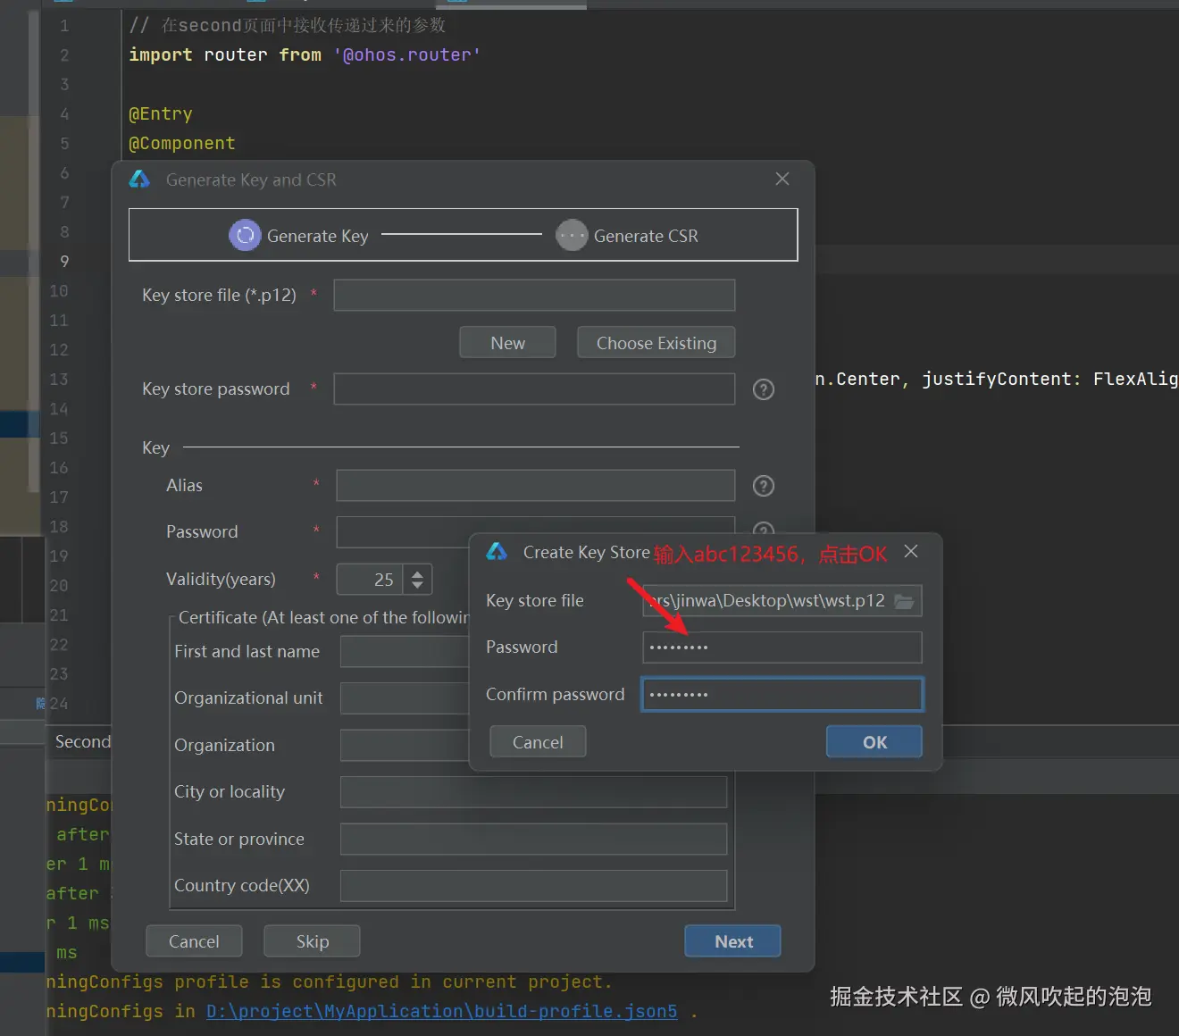
Task: Browse for key store file folder icon
Action: coord(904,601)
